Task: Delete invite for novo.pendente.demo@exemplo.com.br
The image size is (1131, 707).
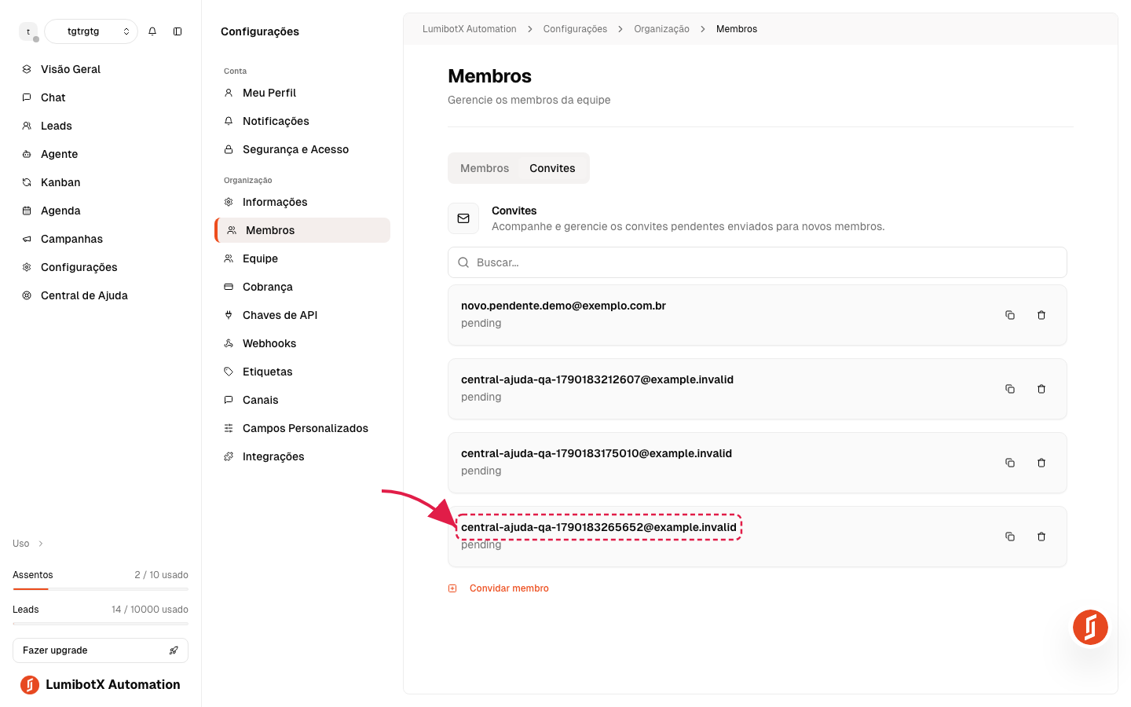Action: pyautogui.click(x=1041, y=315)
